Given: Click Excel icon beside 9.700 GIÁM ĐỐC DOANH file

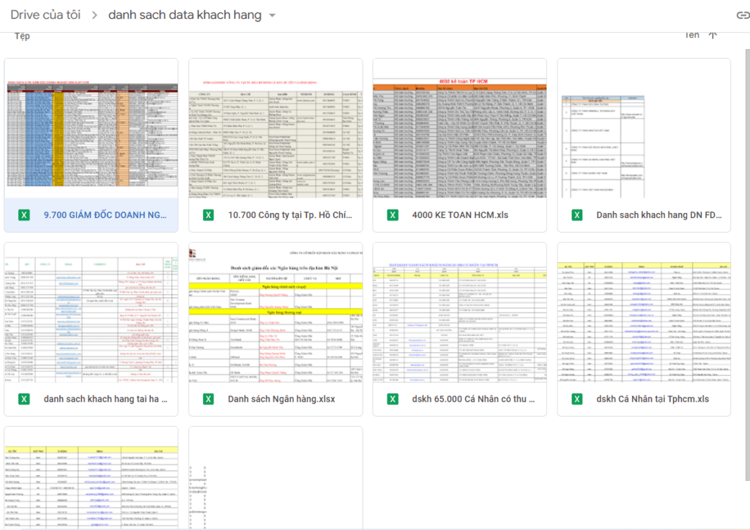Looking at the screenshot, I should (23, 215).
